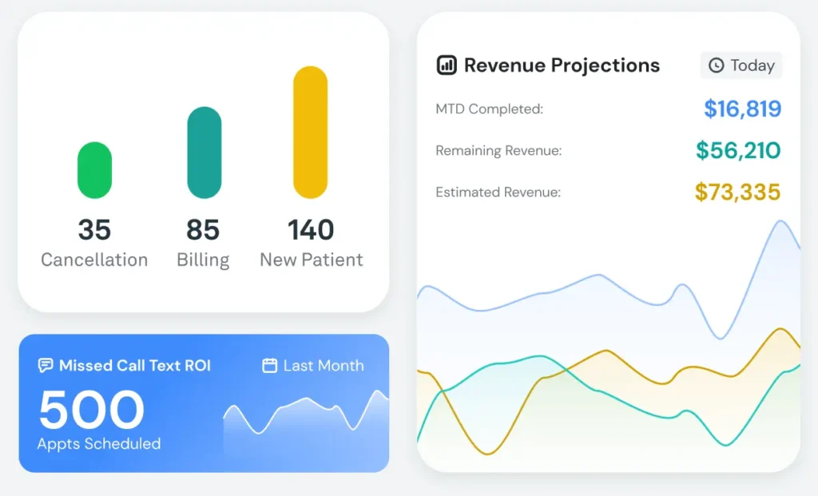
Task: Click the New Patient label under 140
Action: click(x=311, y=260)
